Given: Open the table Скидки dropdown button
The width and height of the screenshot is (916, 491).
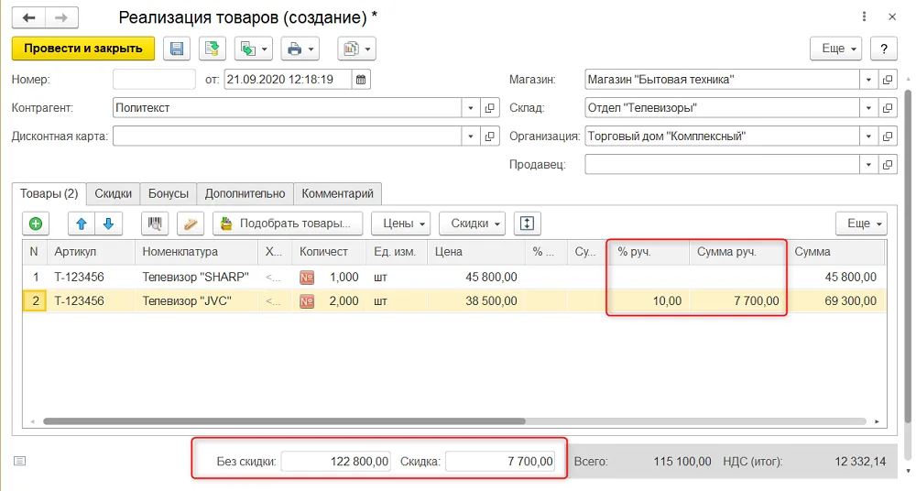Looking at the screenshot, I should point(472,224).
